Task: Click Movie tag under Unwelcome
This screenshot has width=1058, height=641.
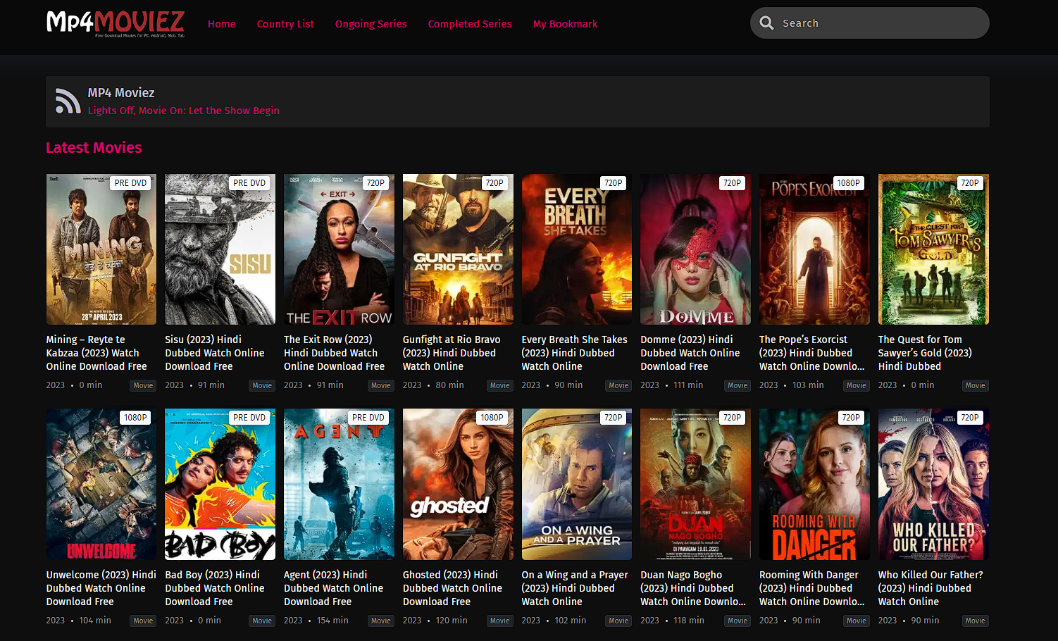Action: pos(144,621)
